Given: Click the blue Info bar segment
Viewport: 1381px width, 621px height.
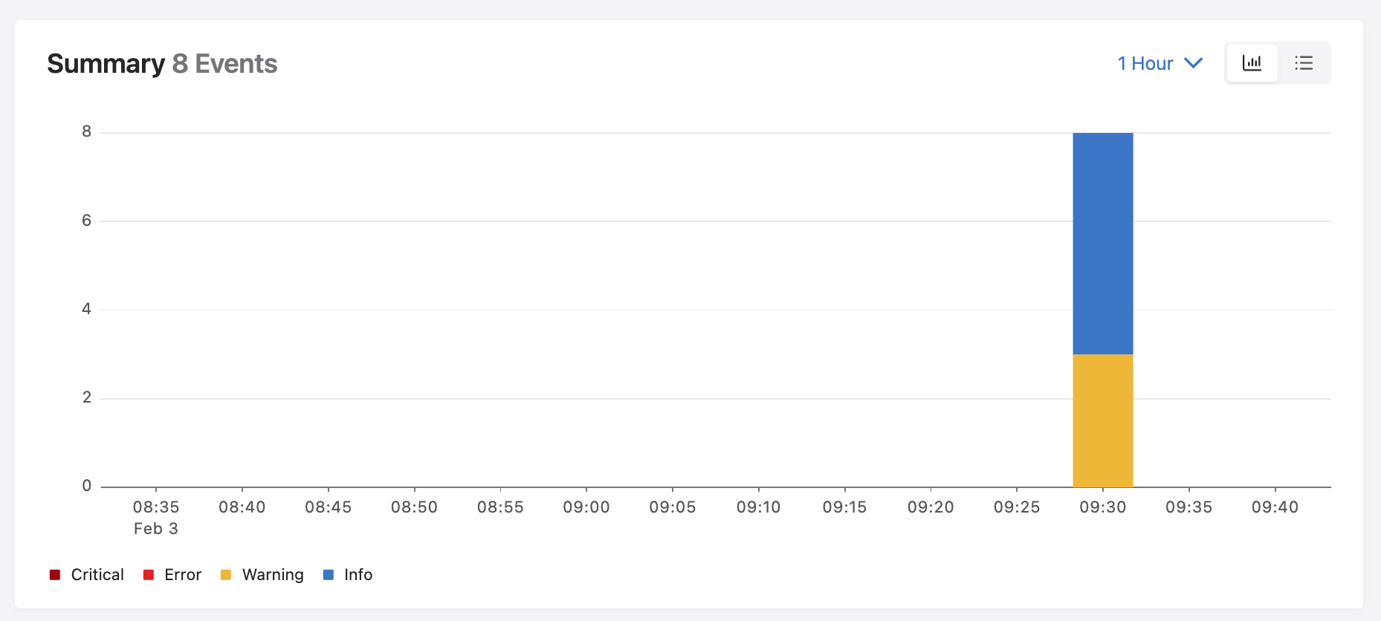Looking at the screenshot, I should [x=1102, y=244].
